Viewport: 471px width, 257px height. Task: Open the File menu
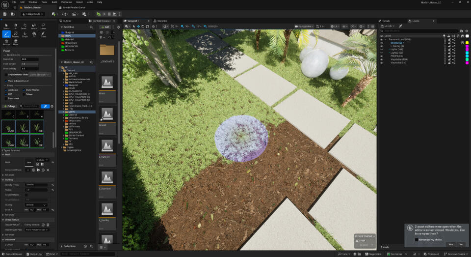point(14,2)
